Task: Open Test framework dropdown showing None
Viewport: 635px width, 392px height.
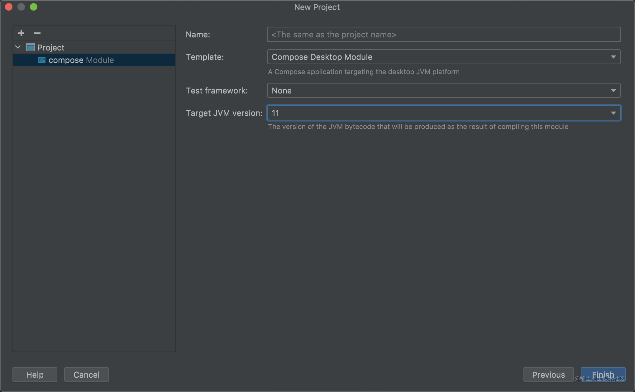Action: [436, 90]
